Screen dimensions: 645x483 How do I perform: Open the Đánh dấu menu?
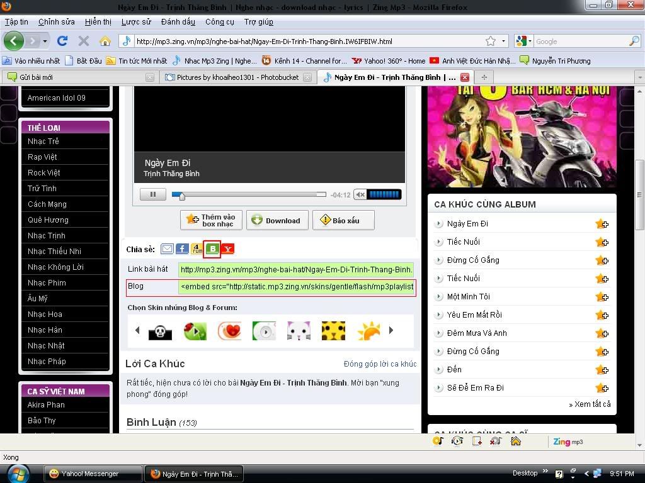tap(178, 22)
